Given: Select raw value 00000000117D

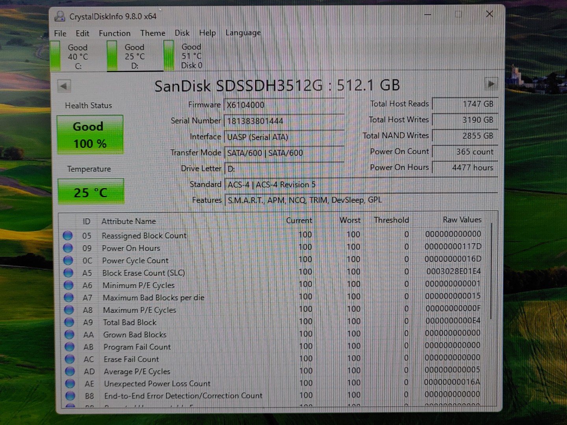Looking at the screenshot, I should coord(453,246).
